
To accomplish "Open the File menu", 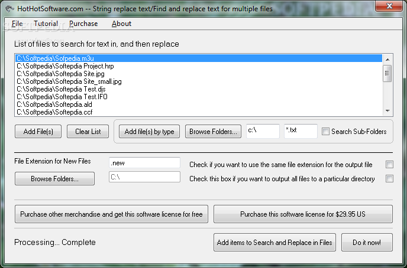I will (x=17, y=24).
